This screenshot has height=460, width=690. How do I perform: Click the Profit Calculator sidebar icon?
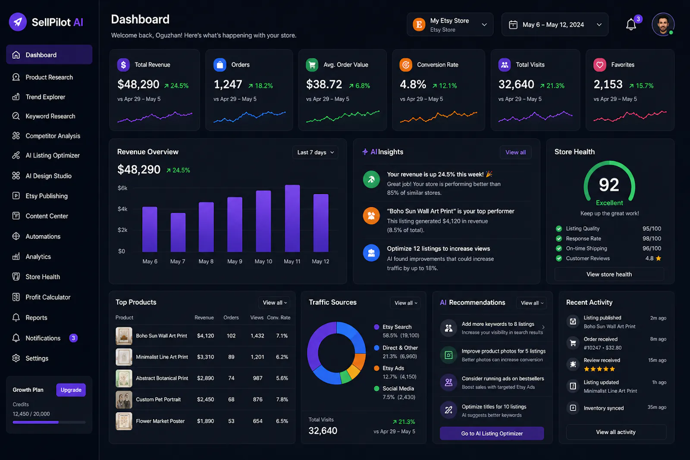click(x=16, y=297)
